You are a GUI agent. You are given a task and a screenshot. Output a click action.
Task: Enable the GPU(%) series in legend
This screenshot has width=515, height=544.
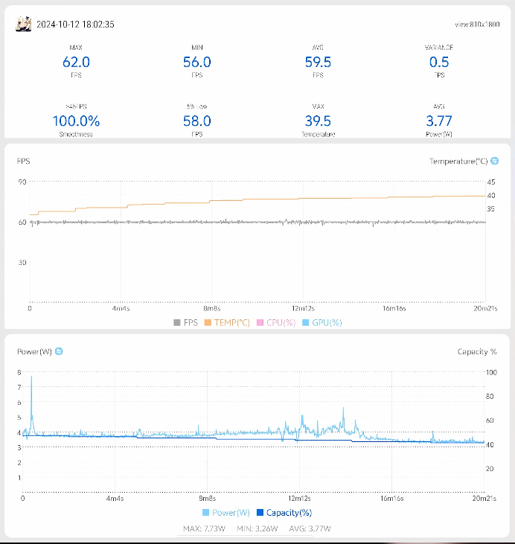click(322, 322)
